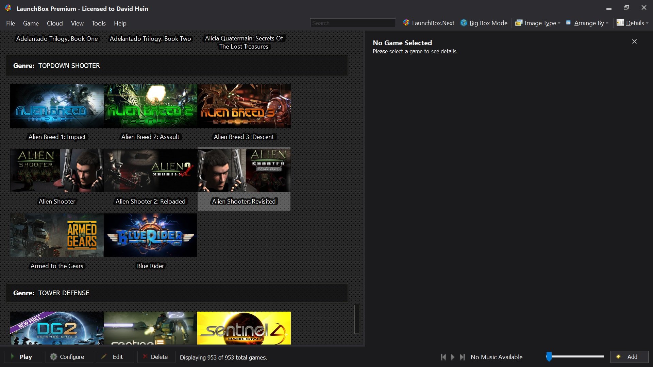
Task: Click 'Alien Breed 3: Descent' caption
Action: 244,137
